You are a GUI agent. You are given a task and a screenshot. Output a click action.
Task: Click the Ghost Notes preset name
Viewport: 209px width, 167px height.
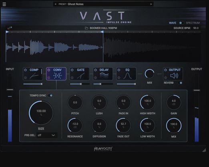76,4
